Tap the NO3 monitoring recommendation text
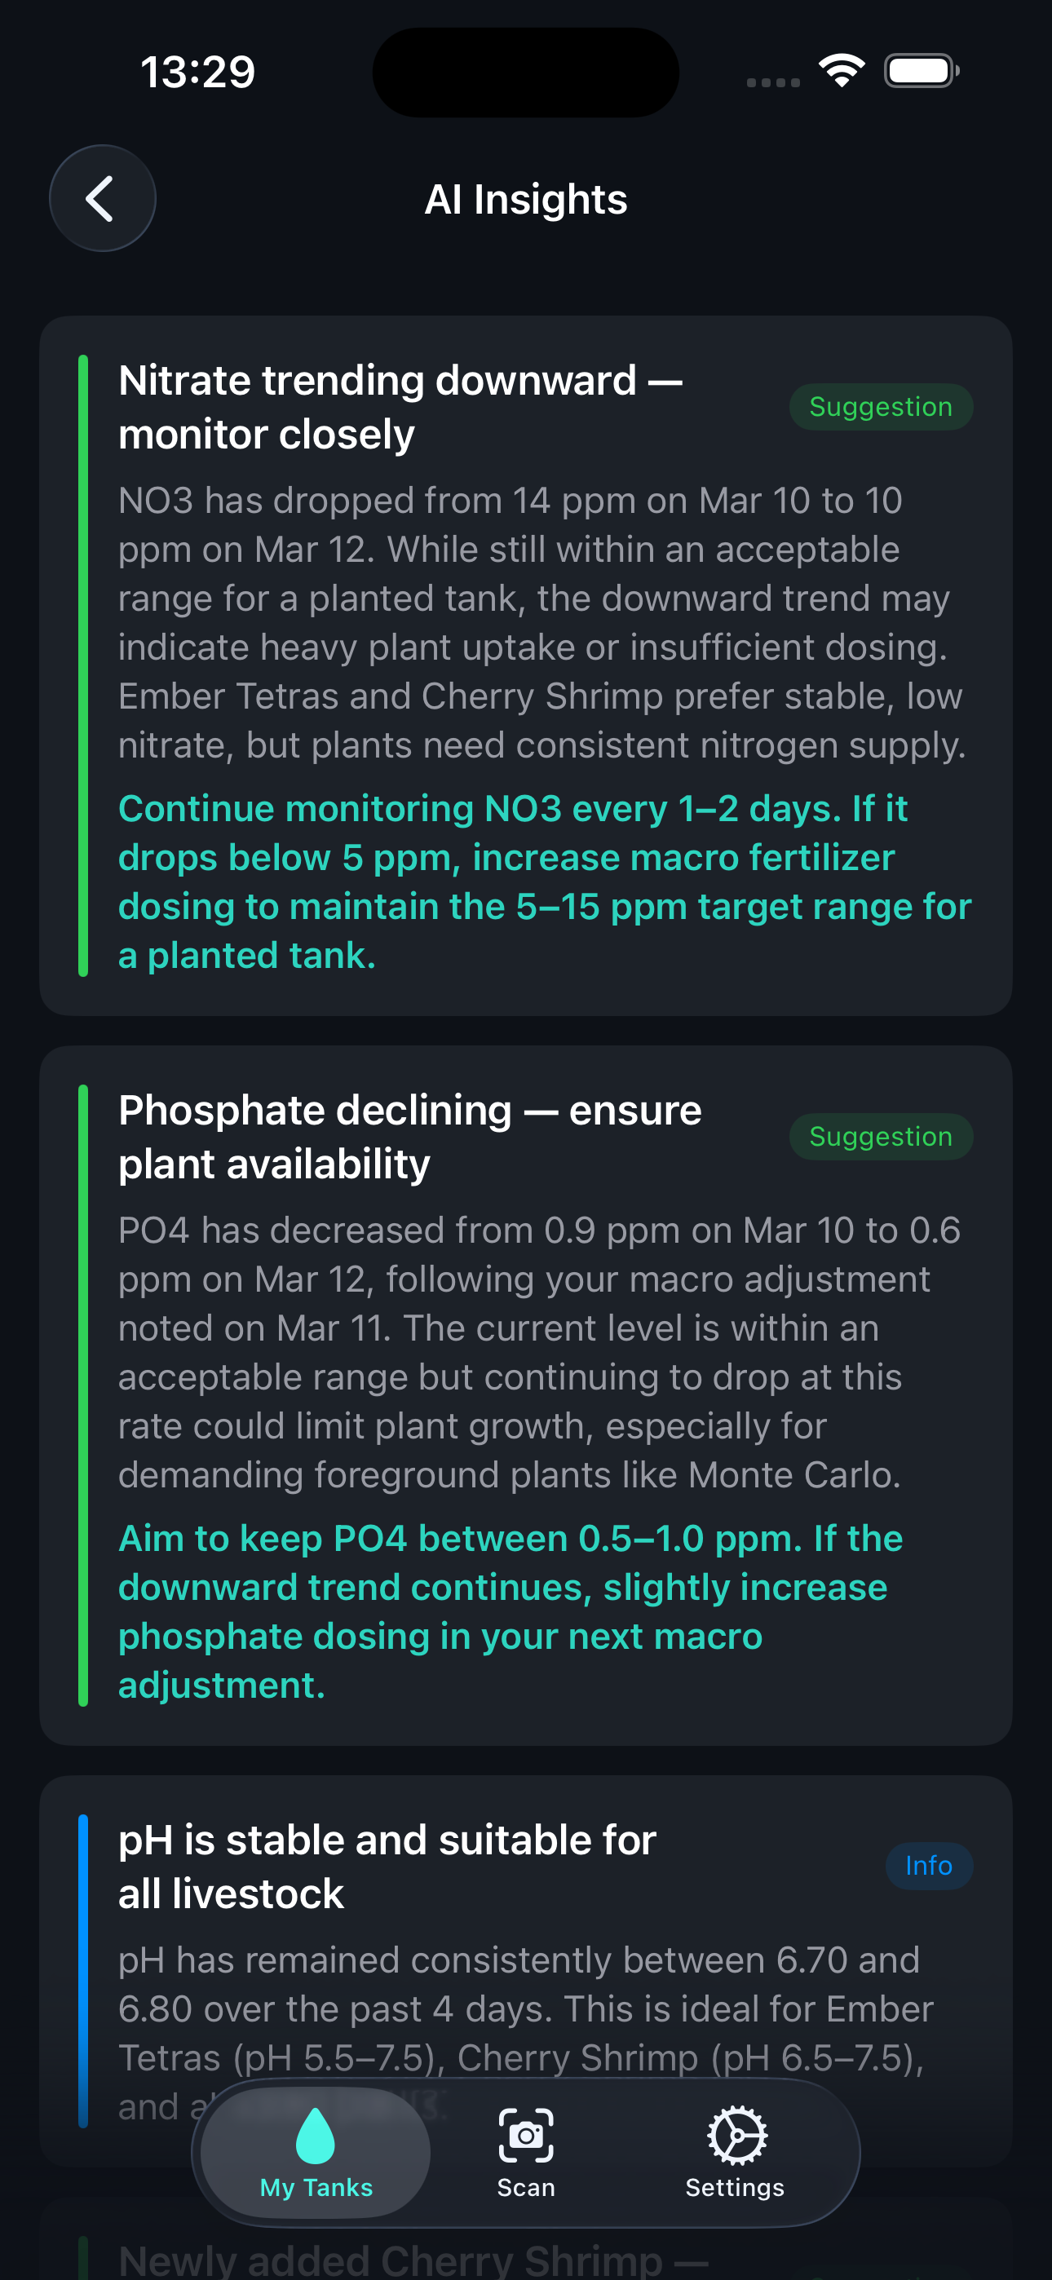 point(544,882)
